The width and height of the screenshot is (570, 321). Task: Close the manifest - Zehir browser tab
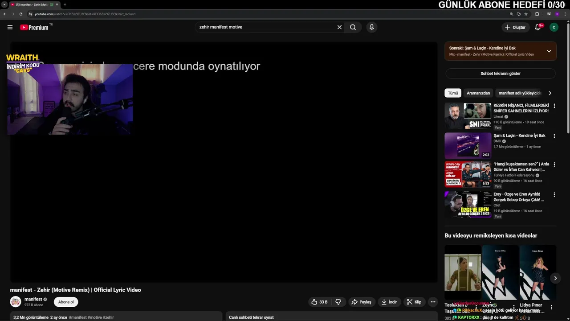coord(57,4)
